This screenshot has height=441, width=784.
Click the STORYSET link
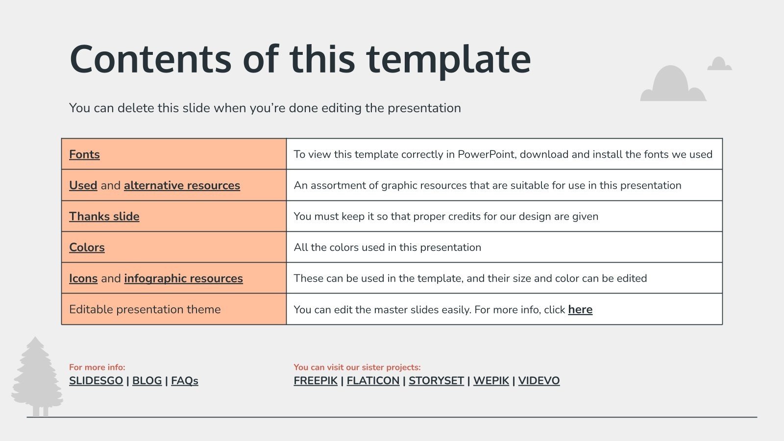point(436,381)
